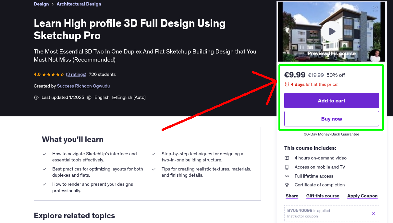Click the coupon code B76540098 text
The image size is (393, 223).
pos(300,210)
